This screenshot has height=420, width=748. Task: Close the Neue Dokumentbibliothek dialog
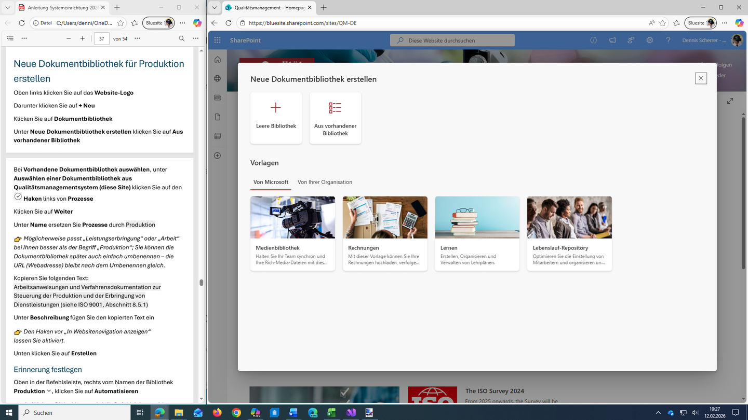point(701,78)
